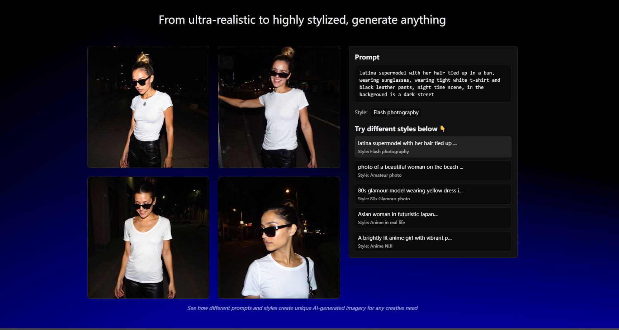Click the 'Prompt' panel heading
This screenshot has width=619, height=330.
coord(367,57)
